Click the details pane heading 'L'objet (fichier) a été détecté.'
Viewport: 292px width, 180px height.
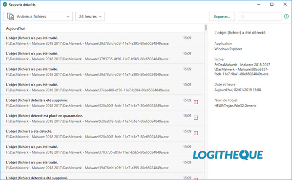click(240, 33)
